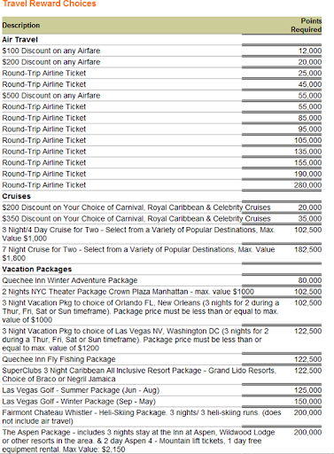Select the $500 Discount on any Airfare
Image resolution: width=334 pixels, height=454 pixels.
click(x=51, y=96)
